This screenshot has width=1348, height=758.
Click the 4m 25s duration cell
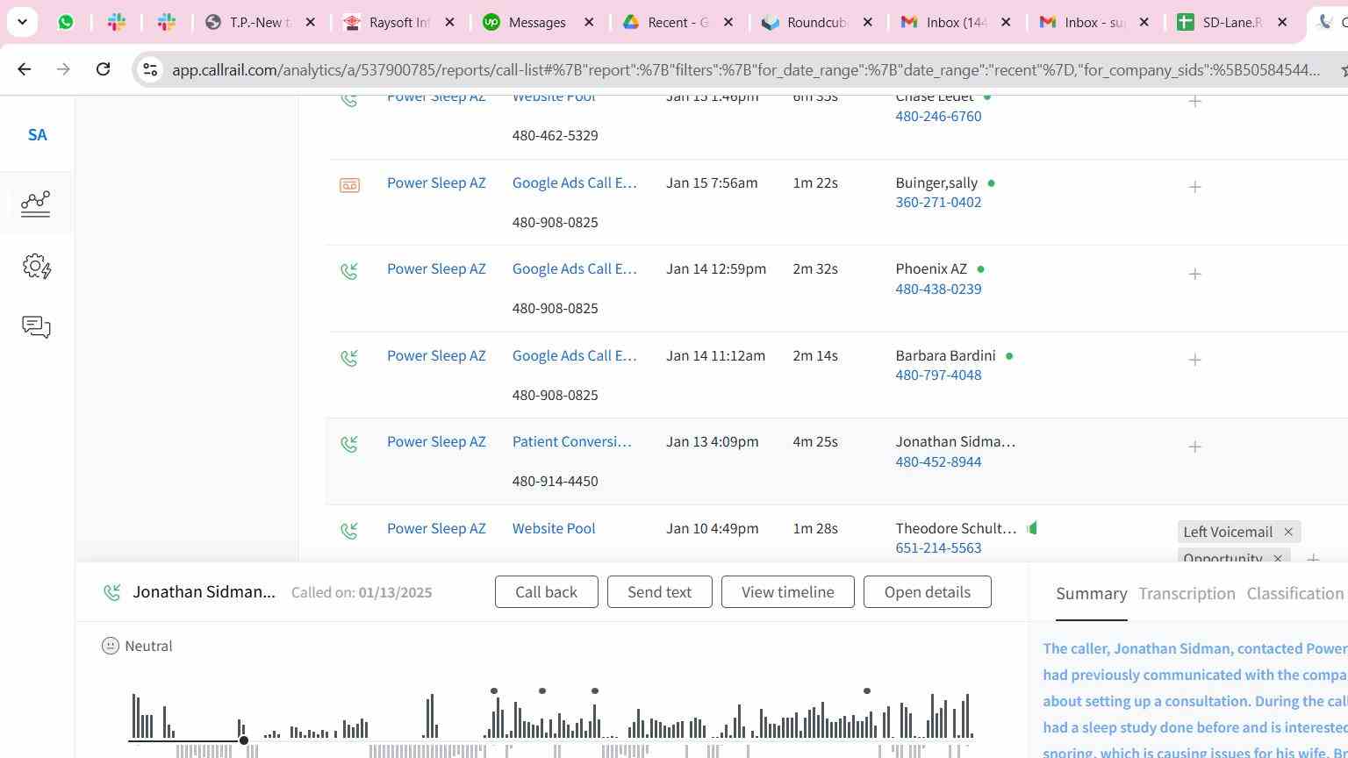[815, 441]
